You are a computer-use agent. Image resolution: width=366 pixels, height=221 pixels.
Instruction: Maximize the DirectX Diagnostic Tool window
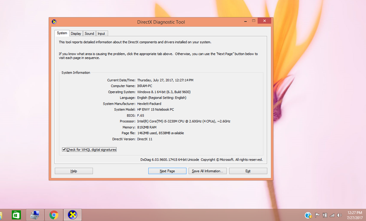(x=253, y=21)
